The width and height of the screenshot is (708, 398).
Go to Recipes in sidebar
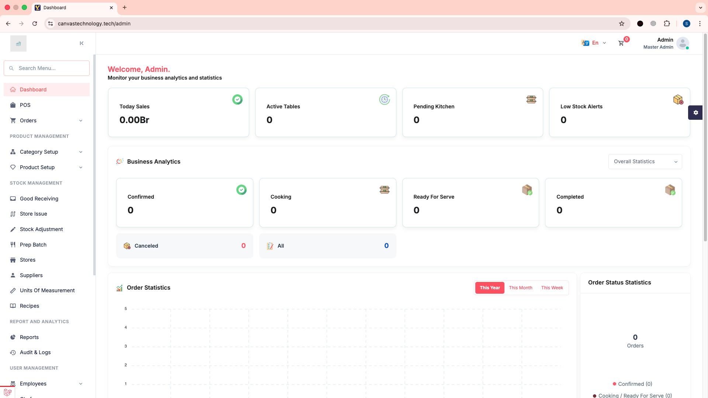click(29, 306)
